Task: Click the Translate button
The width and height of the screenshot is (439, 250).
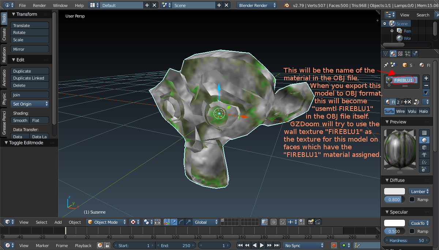Action: click(30, 26)
